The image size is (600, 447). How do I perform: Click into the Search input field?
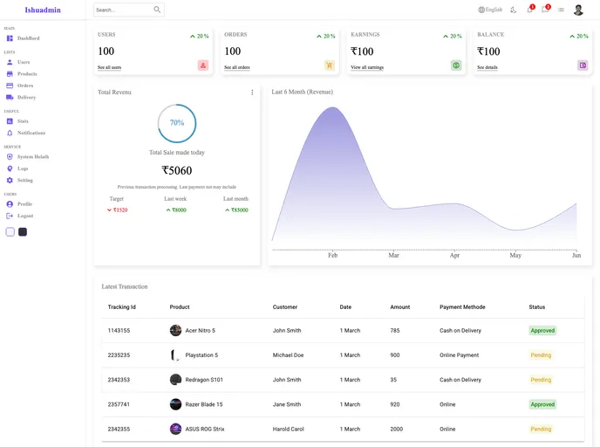click(x=122, y=10)
